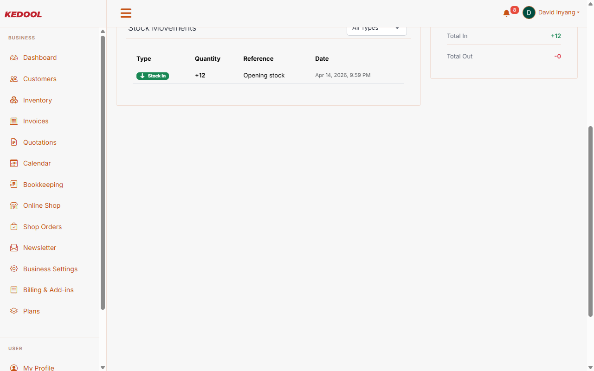
Task: Open the Shop Orders link
Action: 43,227
